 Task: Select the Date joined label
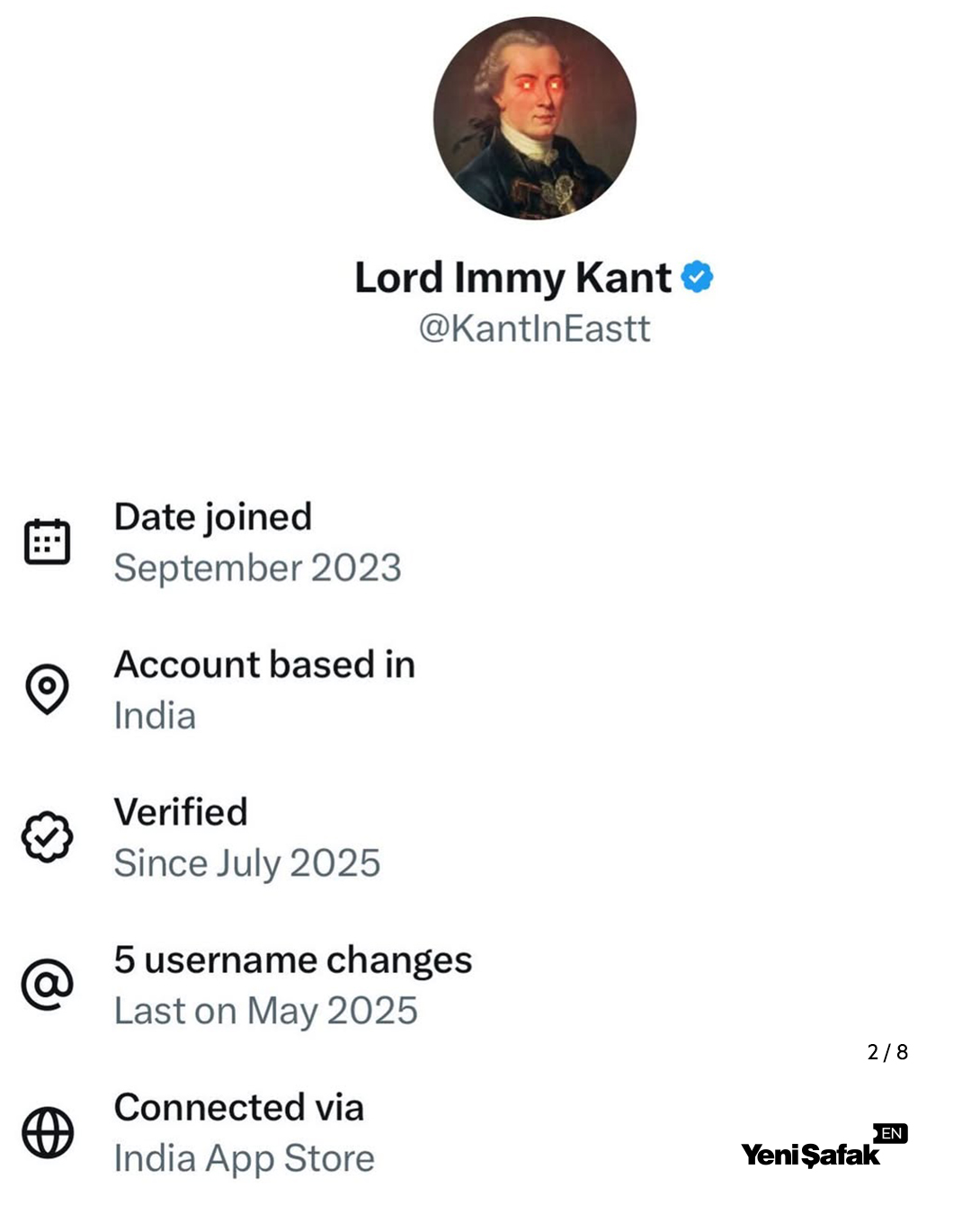[x=213, y=517]
